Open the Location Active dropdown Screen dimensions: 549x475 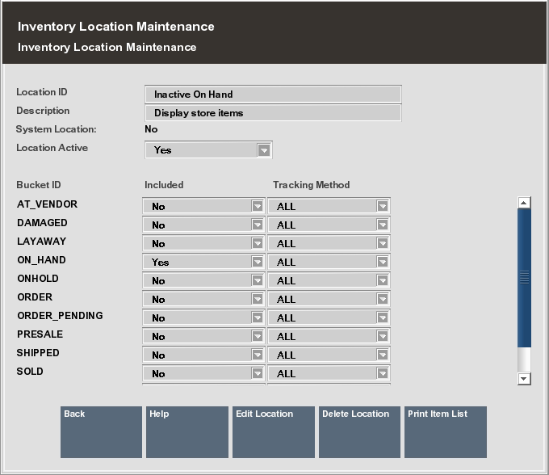click(208, 150)
